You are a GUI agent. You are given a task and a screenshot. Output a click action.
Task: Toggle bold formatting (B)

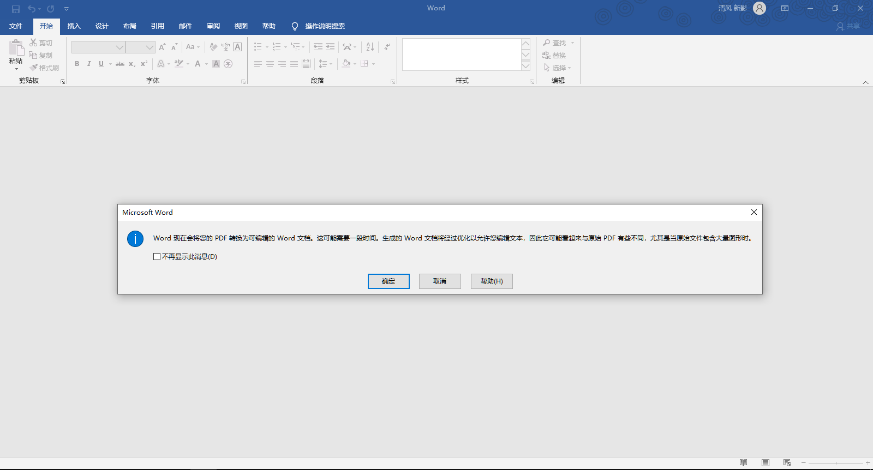(77, 64)
